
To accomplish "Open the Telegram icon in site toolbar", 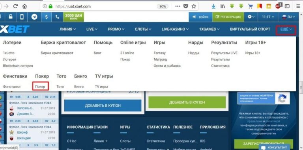I will coord(34,17).
